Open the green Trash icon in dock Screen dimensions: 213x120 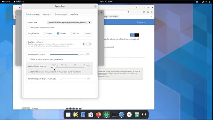(x=137, y=115)
